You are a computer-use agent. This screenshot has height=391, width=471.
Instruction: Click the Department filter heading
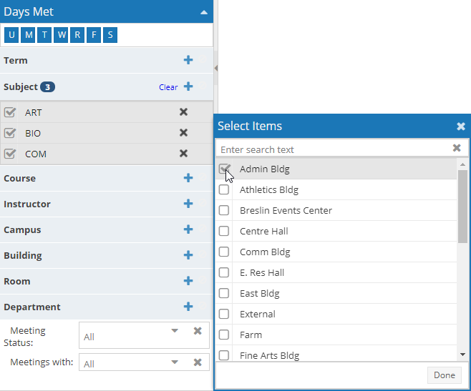pyautogui.click(x=32, y=307)
